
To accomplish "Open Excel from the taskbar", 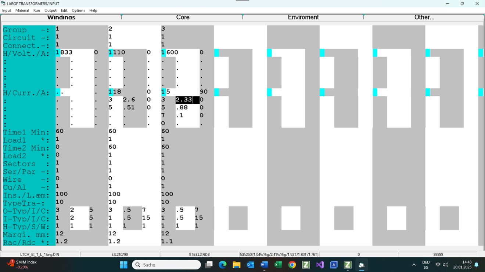I will point(278,265).
